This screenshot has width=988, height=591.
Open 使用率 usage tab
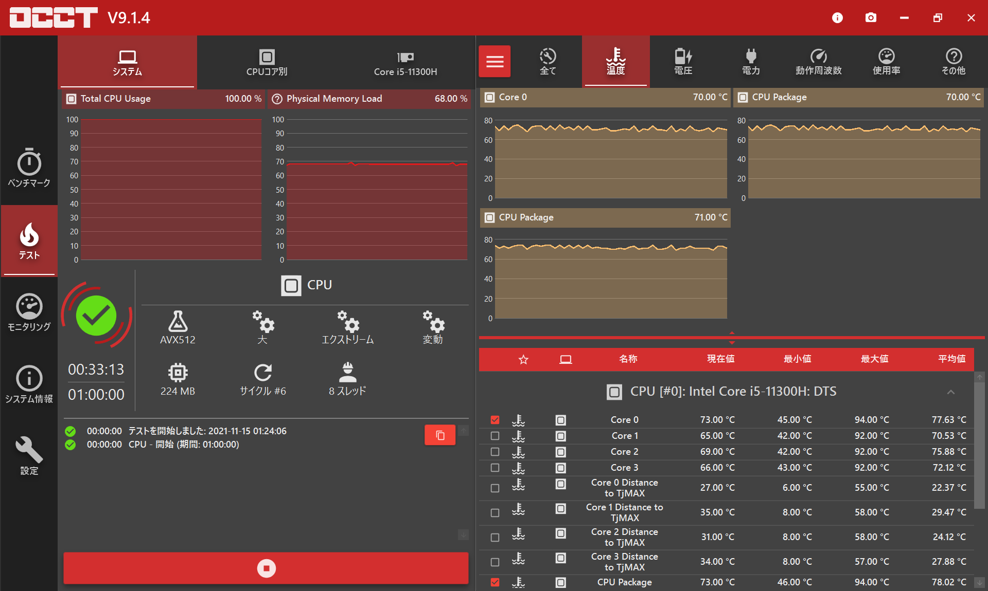[x=886, y=61]
